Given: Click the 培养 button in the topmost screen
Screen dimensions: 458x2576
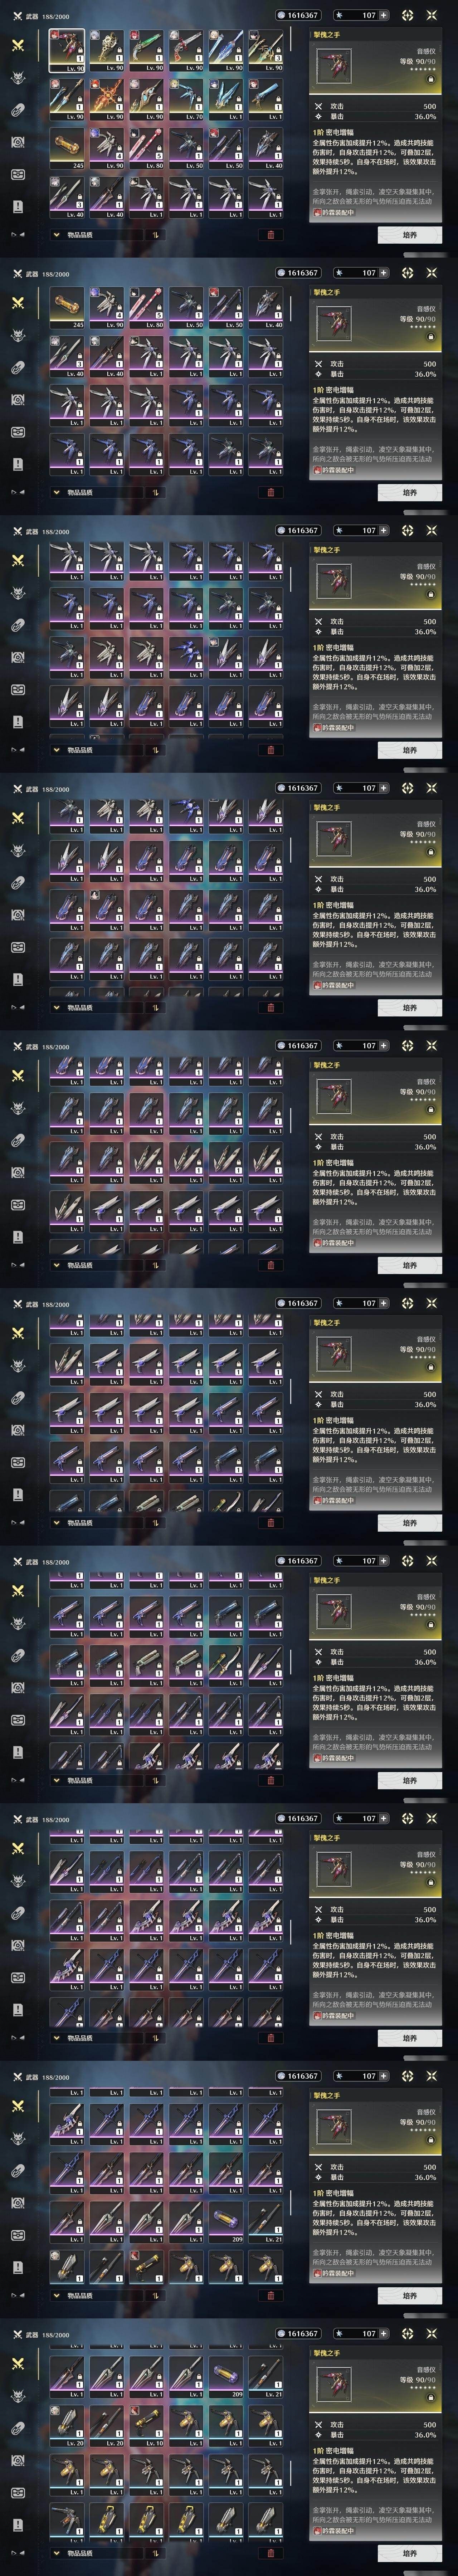Looking at the screenshot, I should coord(410,235).
